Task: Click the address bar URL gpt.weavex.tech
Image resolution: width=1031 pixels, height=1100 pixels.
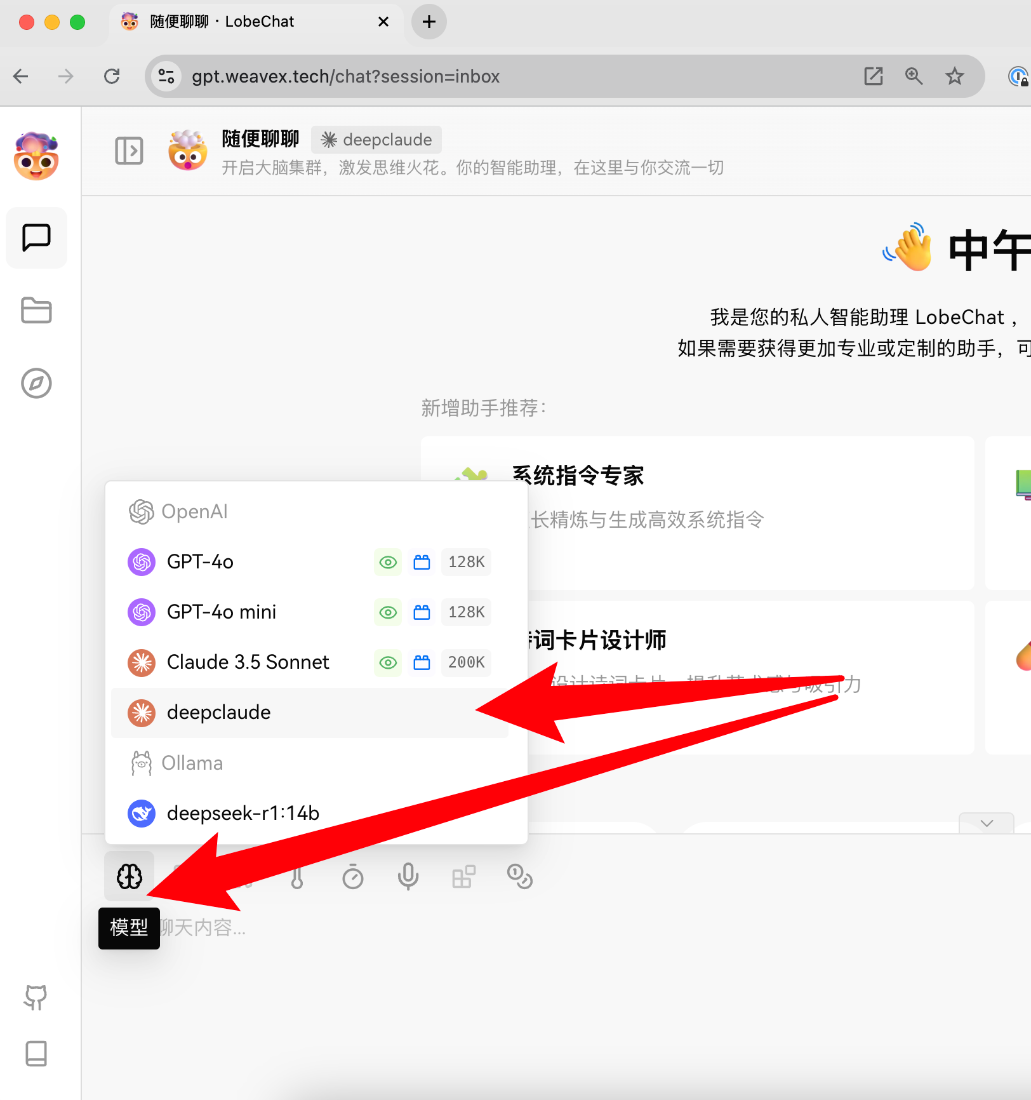Action: tap(346, 76)
